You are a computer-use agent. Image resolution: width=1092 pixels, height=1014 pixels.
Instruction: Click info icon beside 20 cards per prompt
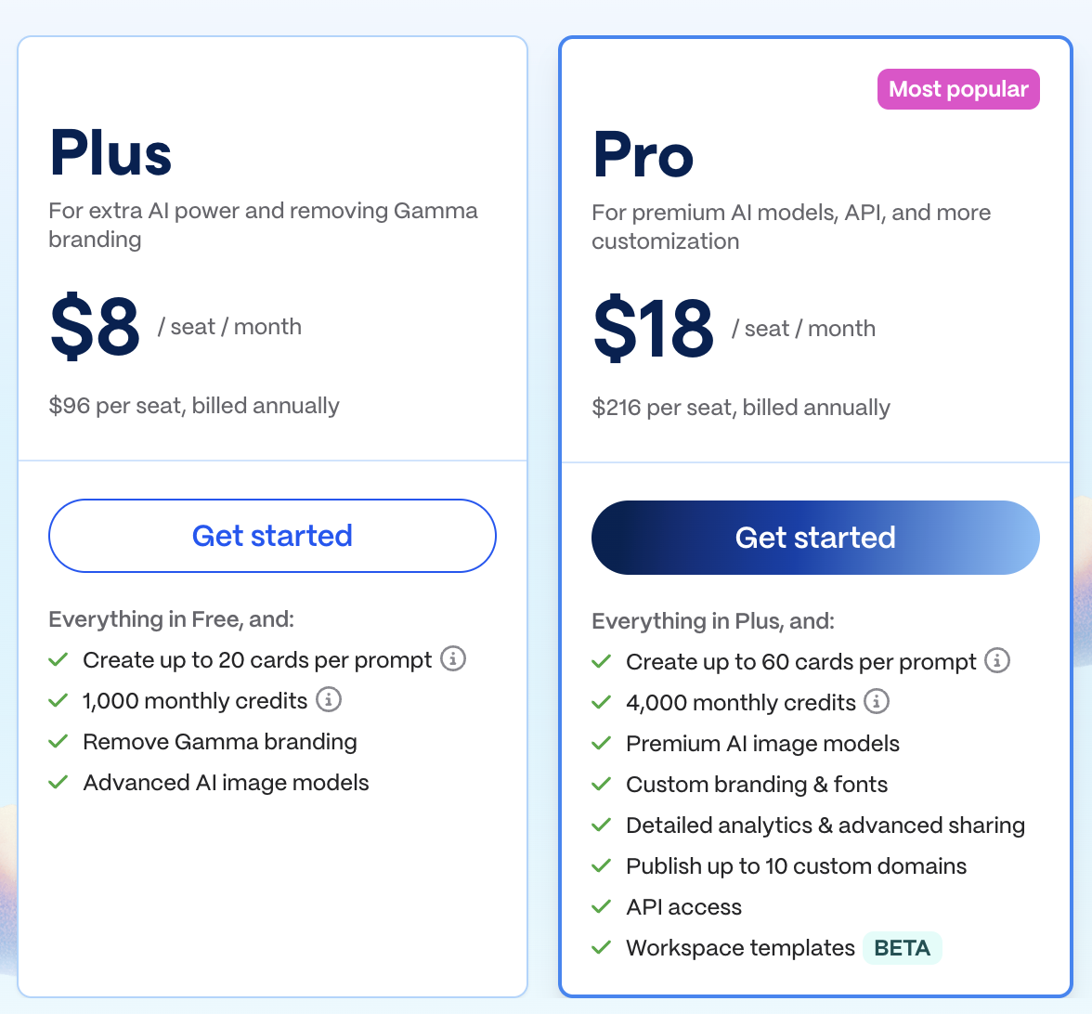pyautogui.click(x=453, y=659)
